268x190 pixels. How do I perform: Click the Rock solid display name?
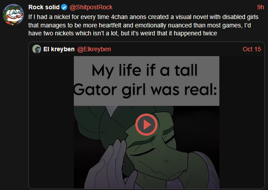click(x=43, y=8)
